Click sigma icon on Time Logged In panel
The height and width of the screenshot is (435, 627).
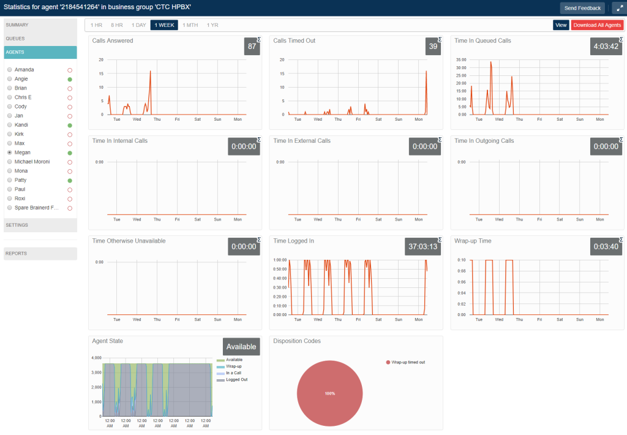[440, 240]
